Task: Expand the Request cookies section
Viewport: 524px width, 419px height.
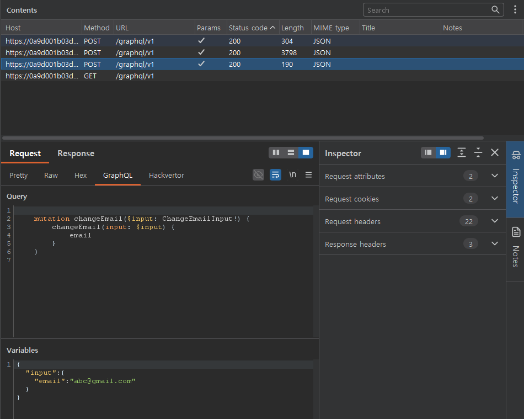Action: tap(494, 199)
